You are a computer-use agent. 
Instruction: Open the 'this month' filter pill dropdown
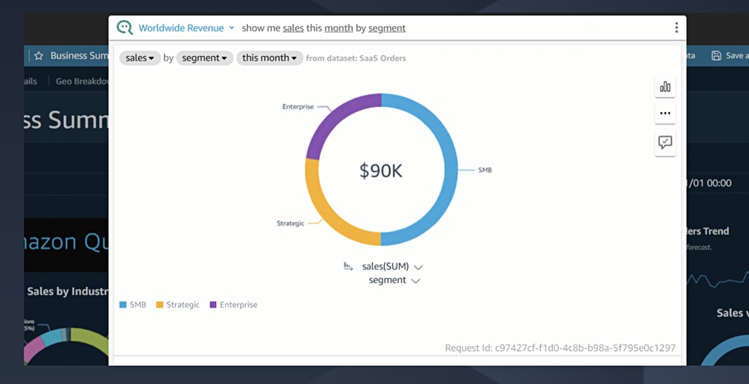[x=270, y=58]
